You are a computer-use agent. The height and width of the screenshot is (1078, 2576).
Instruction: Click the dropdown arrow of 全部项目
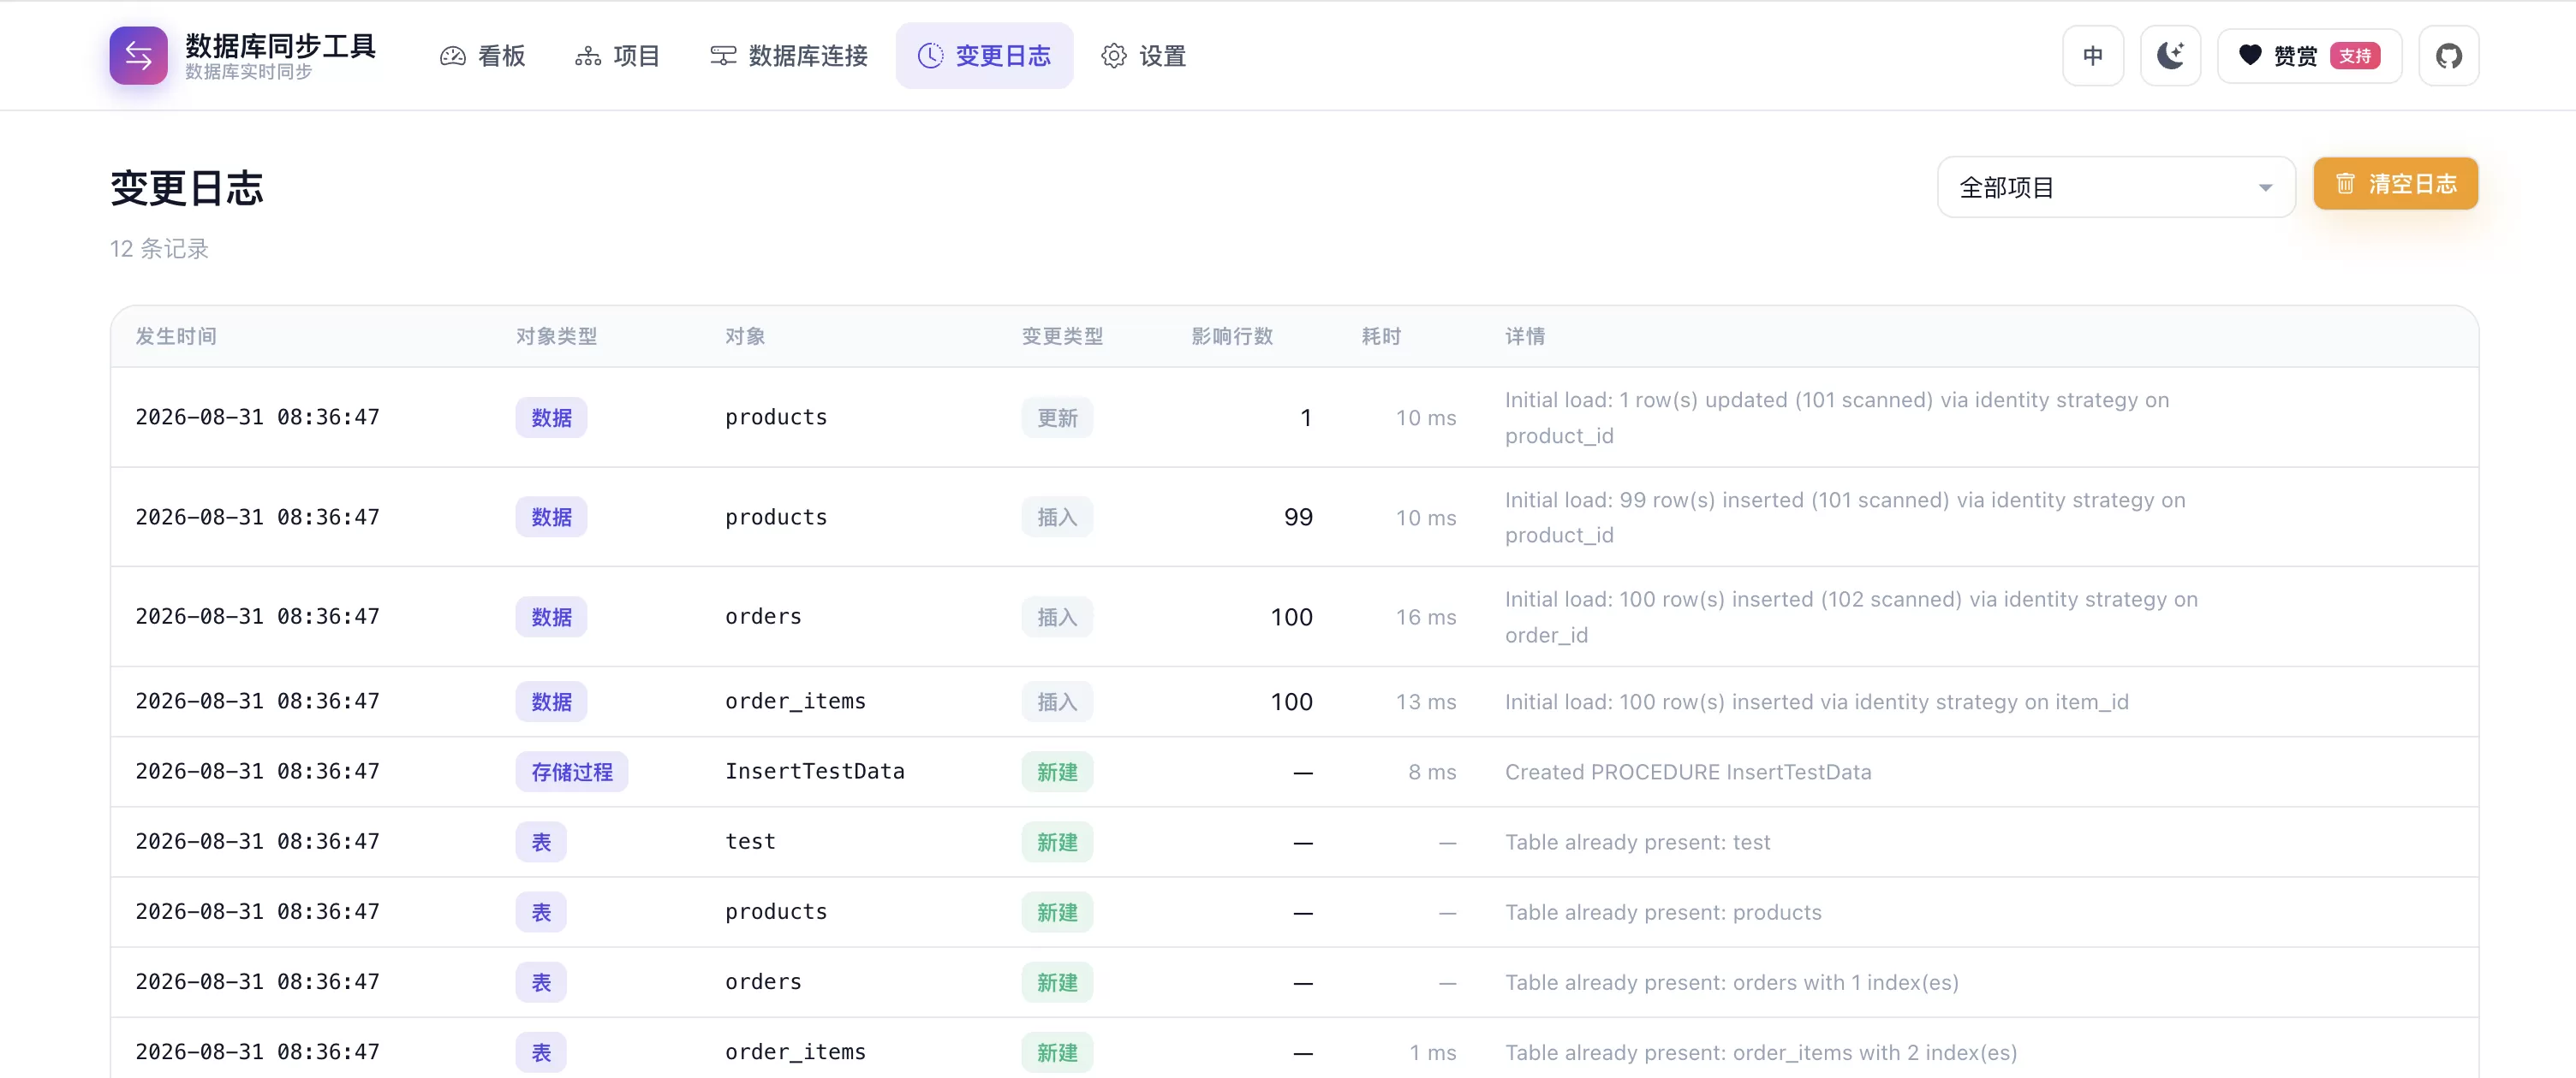[x=2265, y=188]
